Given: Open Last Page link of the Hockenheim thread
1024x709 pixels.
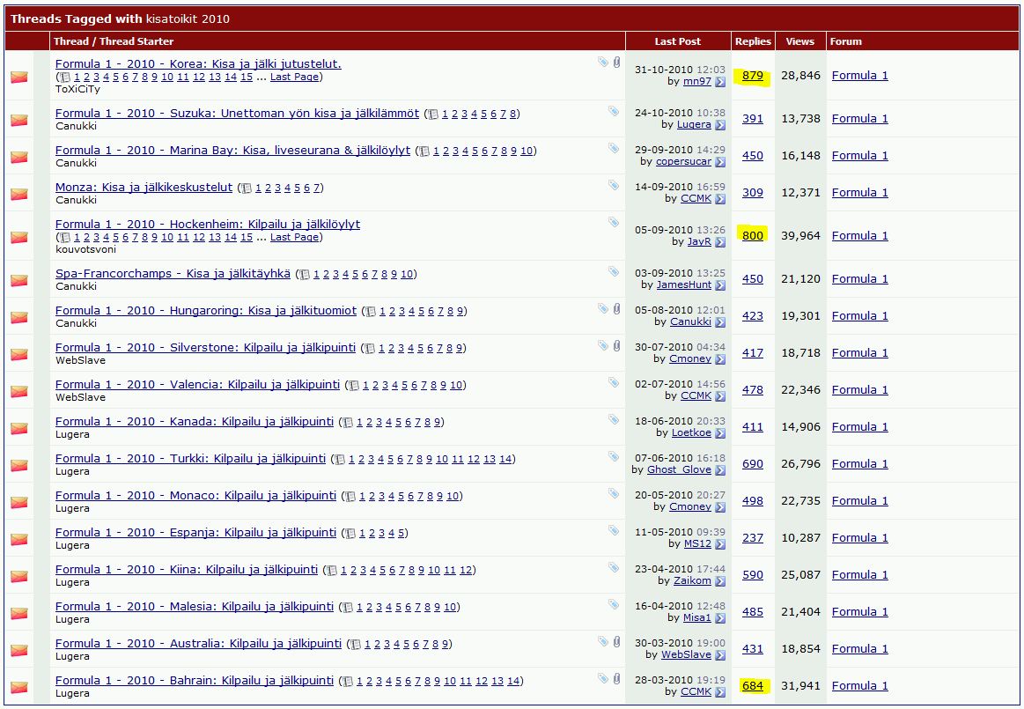Looking at the screenshot, I should pyautogui.click(x=294, y=237).
